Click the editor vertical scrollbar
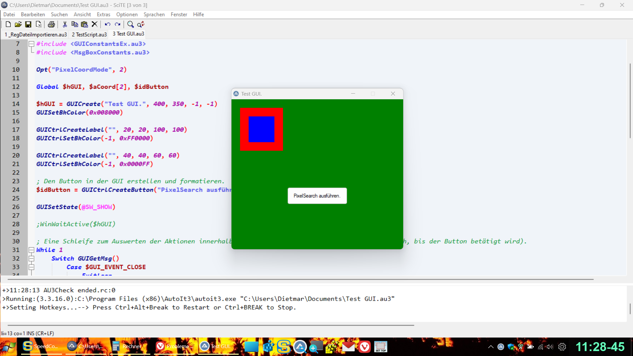This screenshot has width=633, height=356. click(x=630, y=101)
